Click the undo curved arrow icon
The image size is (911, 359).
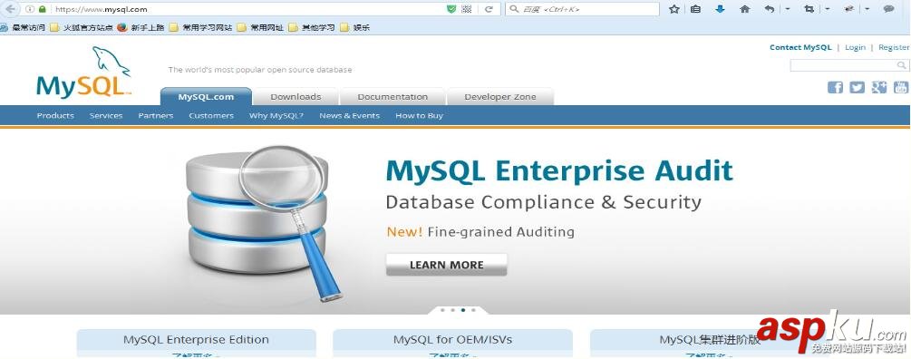pyautogui.click(x=770, y=9)
